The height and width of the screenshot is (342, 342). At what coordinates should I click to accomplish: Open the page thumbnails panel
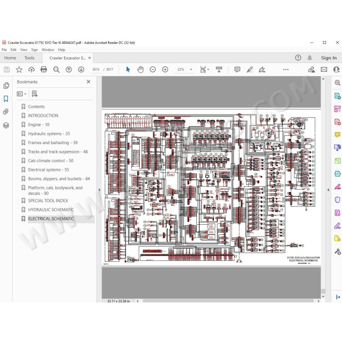[6, 85]
